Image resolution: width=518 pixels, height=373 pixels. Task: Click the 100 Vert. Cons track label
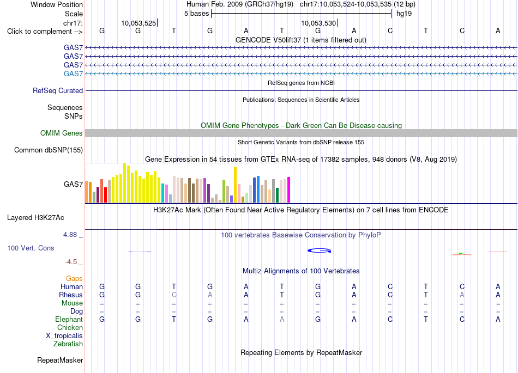coord(31,248)
